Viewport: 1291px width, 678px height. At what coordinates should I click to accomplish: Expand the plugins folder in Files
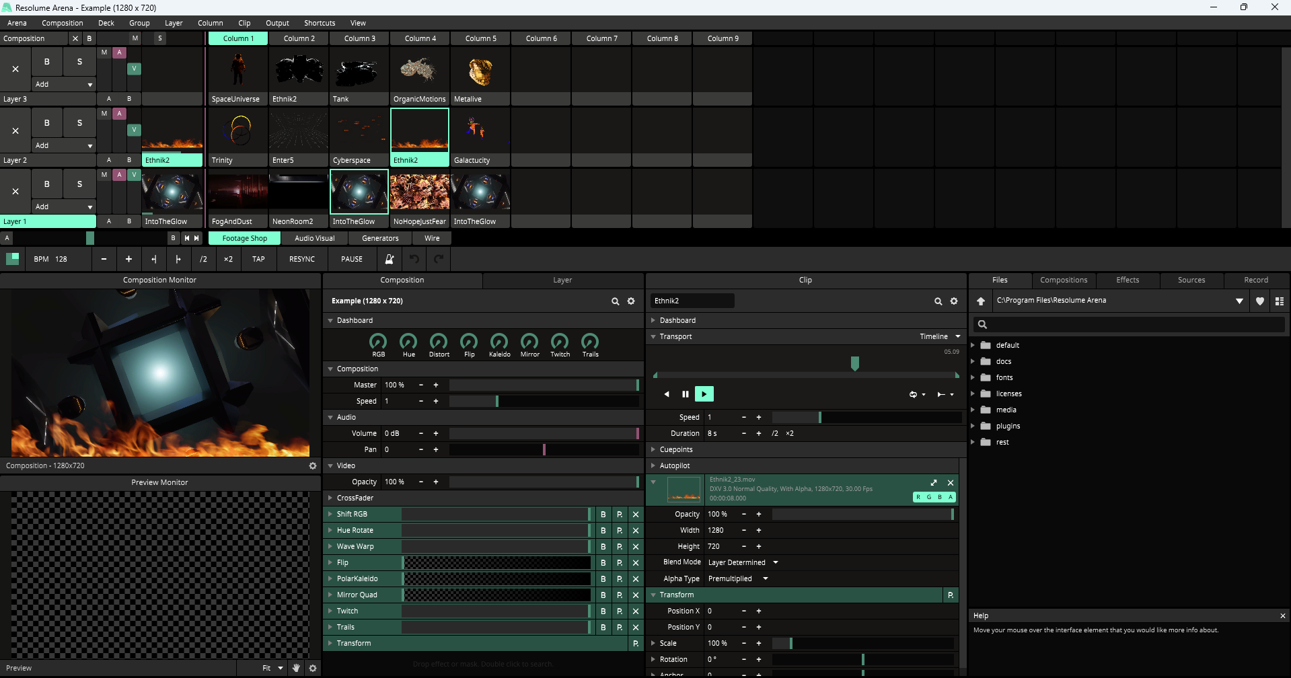(973, 426)
